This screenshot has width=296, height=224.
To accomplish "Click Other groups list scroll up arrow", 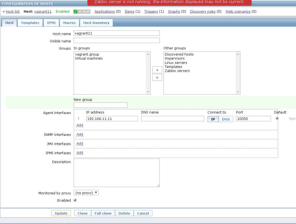I will [x=238, y=54].
